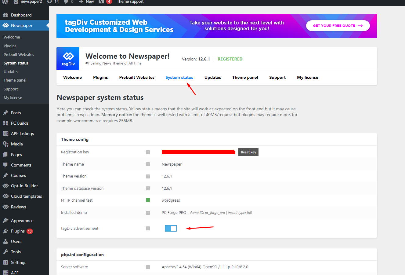The height and width of the screenshot is (275, 405).
Task: Click the updates refresh icon in admin bar
Action: [x=49, y=2]
